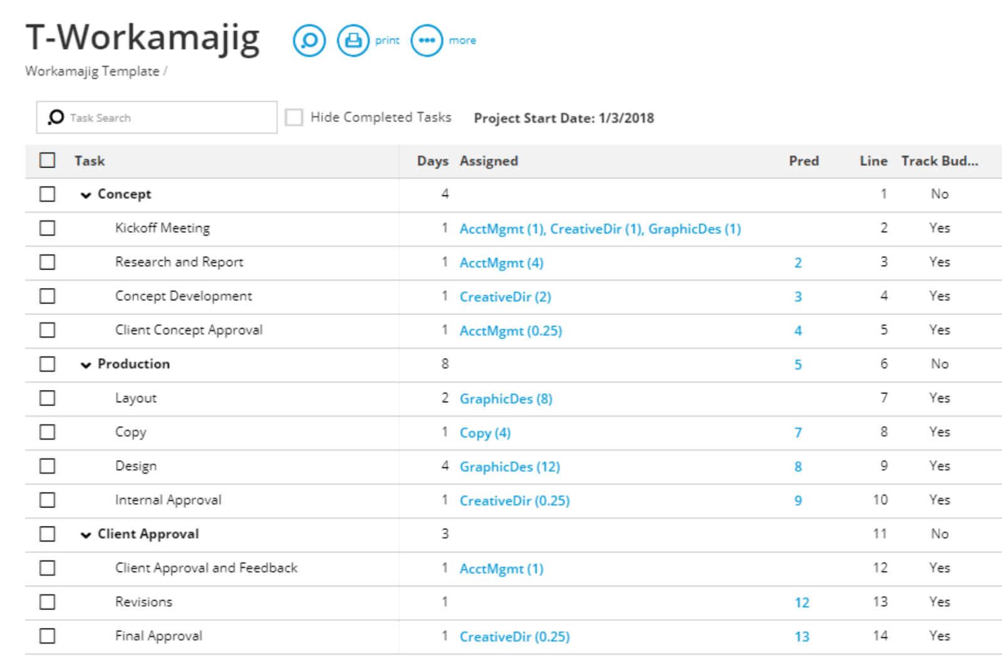The height and width of the screenshot is (659, 1002).
Task: Check the Layout task checkbox
Action: 47,398
